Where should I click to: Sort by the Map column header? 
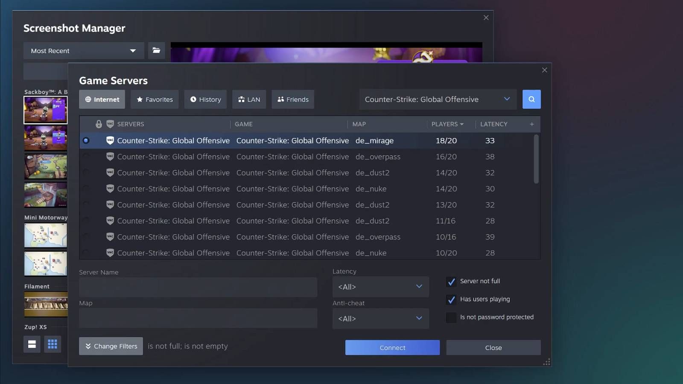359,124
